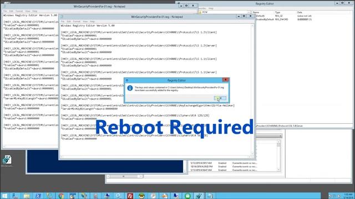Open Server Manager from the taskbar

[15, 196]
